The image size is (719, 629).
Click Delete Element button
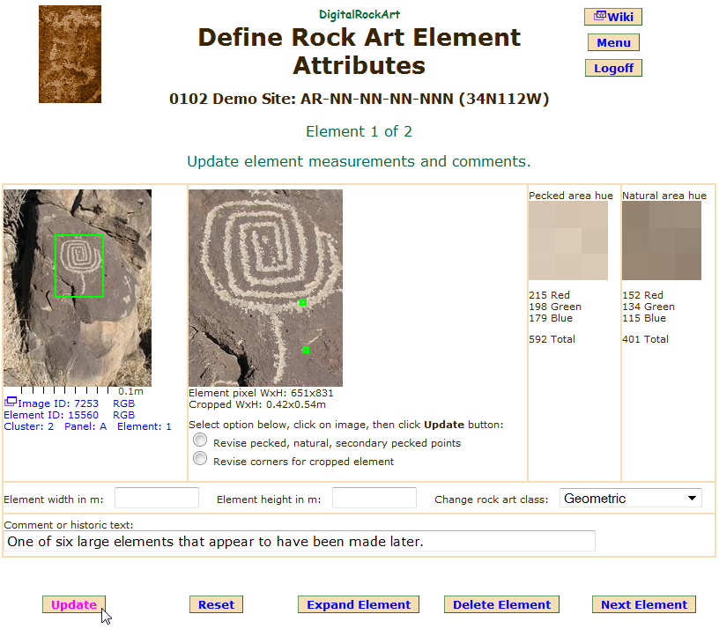coord(501,604)
